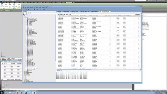Switch to the Columns sub-tab of the table
Viewport: 167px width, 94px height.
pos(58,13)
